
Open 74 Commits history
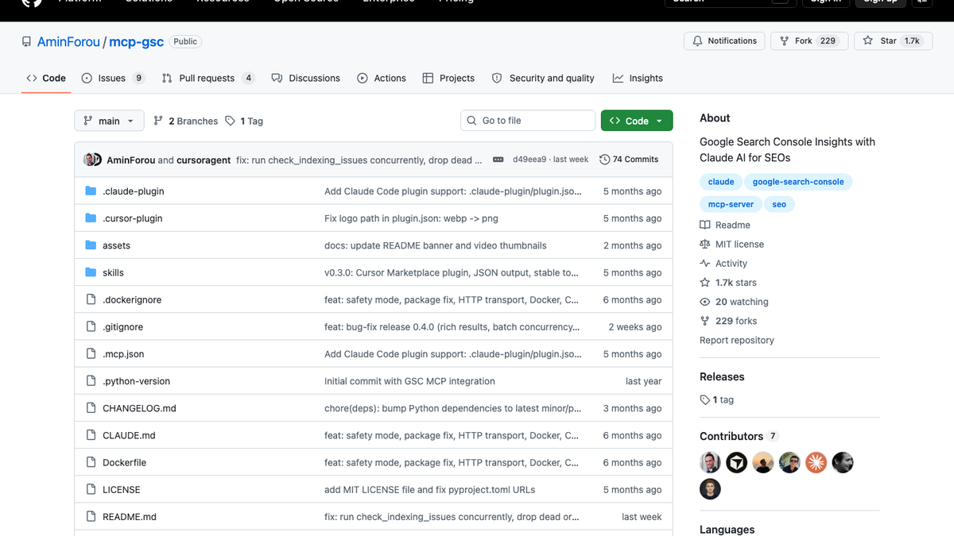coord(629,160)
